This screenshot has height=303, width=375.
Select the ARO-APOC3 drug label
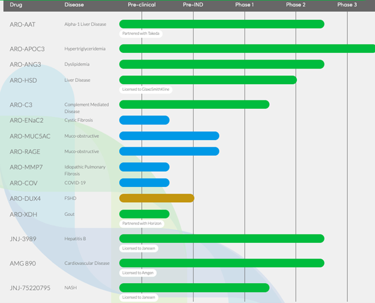pyautogui.click(x=27, y=49)
